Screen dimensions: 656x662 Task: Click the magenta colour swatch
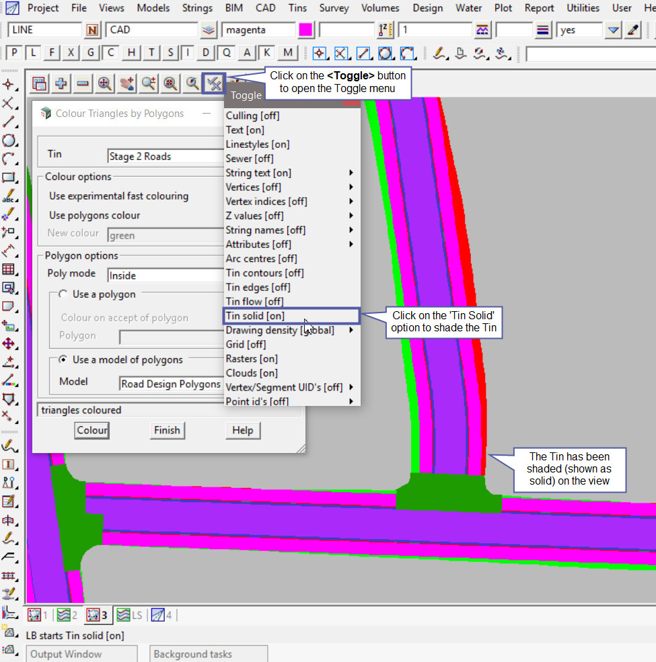(x=305, y=30)
